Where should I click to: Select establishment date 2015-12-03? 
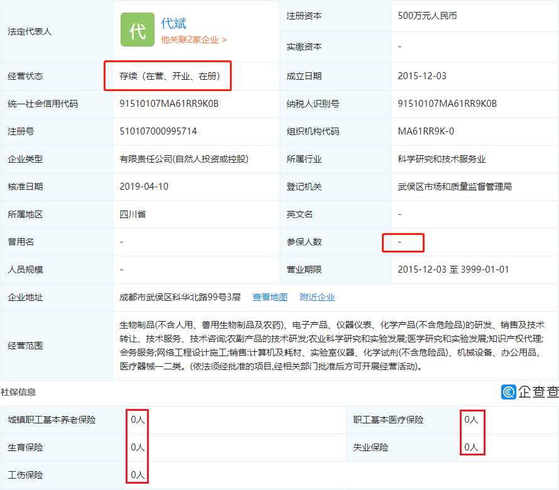(x=422, y=76)
